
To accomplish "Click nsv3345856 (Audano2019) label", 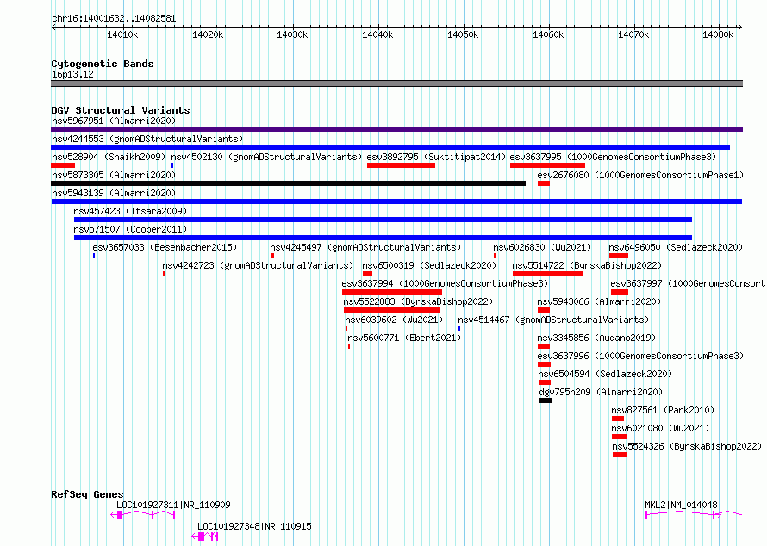I will point(596,338).
